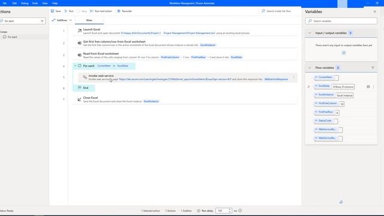Select Get first free column/row action title
Image resolution: width=384 pixels, height=216 pixels.
(x=114, y=41)
